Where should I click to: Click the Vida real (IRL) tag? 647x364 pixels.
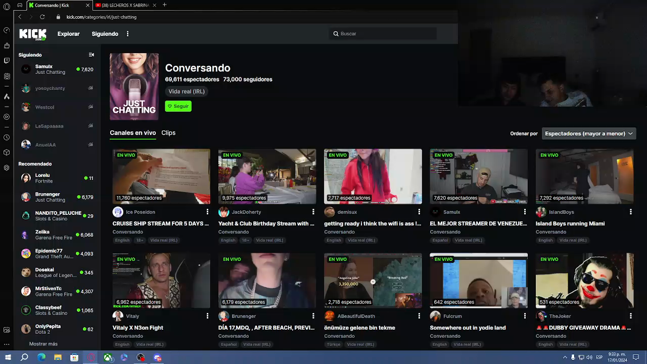187,92
